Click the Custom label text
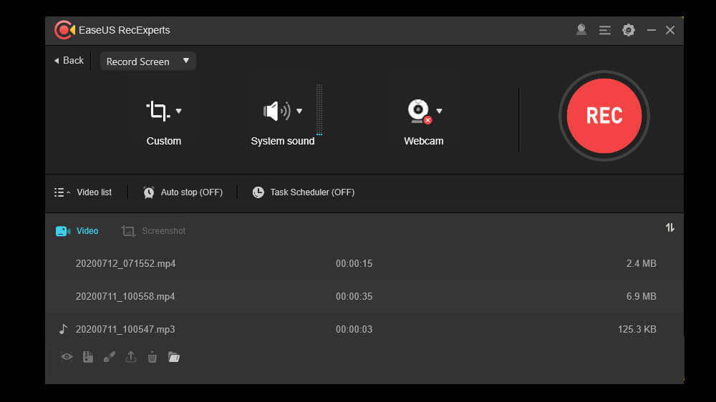Viewport: 716px width, 402px height. pos(164,141)
